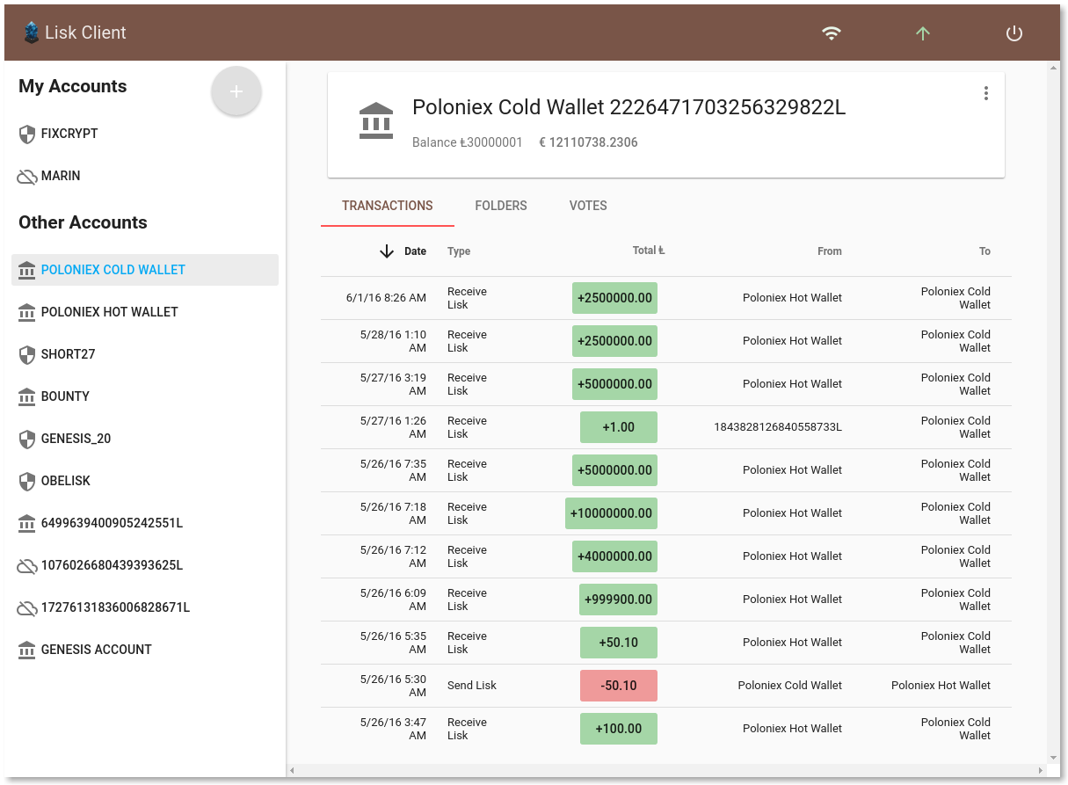Switch to the Transactions tab
Screen dimensions: 1068x785
click(388, 206)
